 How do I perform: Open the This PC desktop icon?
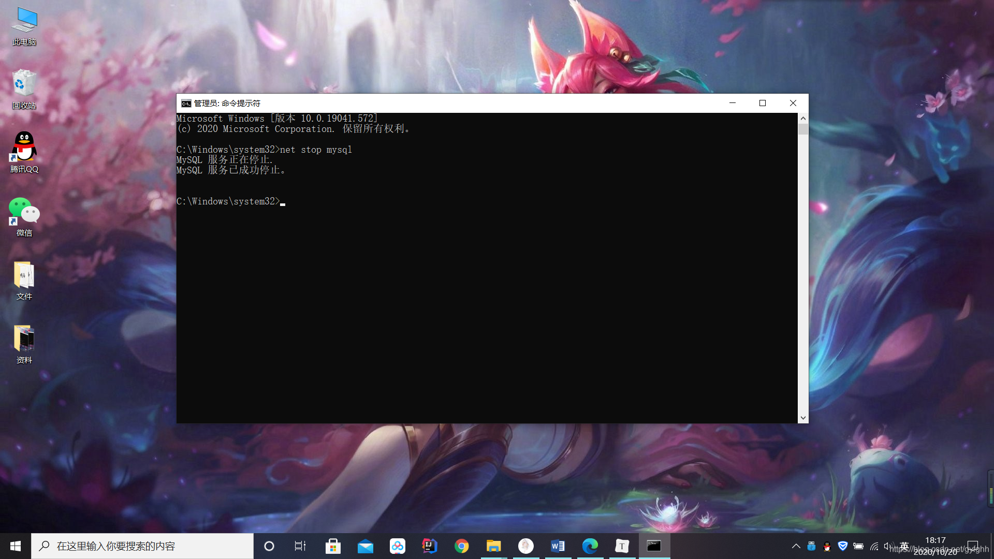coord(24,26)
